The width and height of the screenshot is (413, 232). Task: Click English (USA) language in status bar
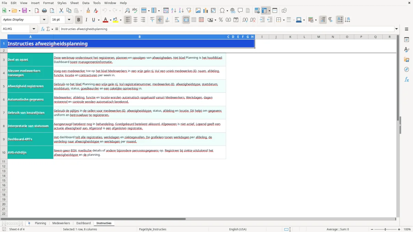coord(238,229)
